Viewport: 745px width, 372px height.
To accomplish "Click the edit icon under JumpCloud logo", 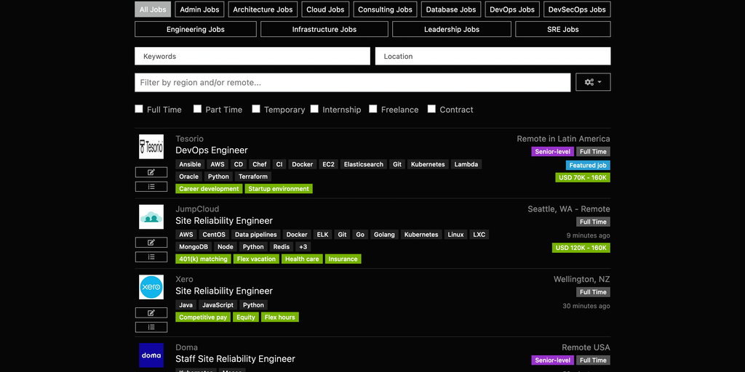I will tap(151, 242).
